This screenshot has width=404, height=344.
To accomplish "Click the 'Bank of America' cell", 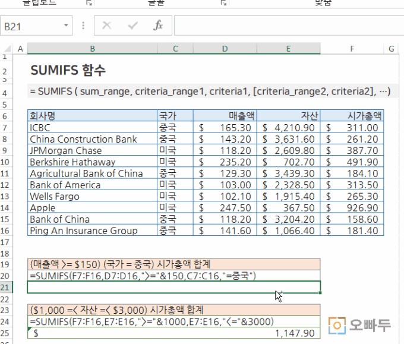I will [92, 185].
